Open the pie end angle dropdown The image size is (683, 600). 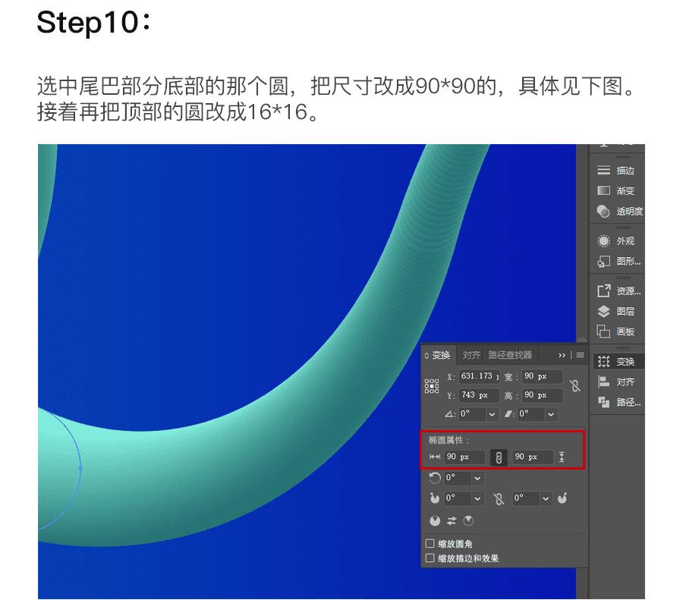[x=546, y=498]
